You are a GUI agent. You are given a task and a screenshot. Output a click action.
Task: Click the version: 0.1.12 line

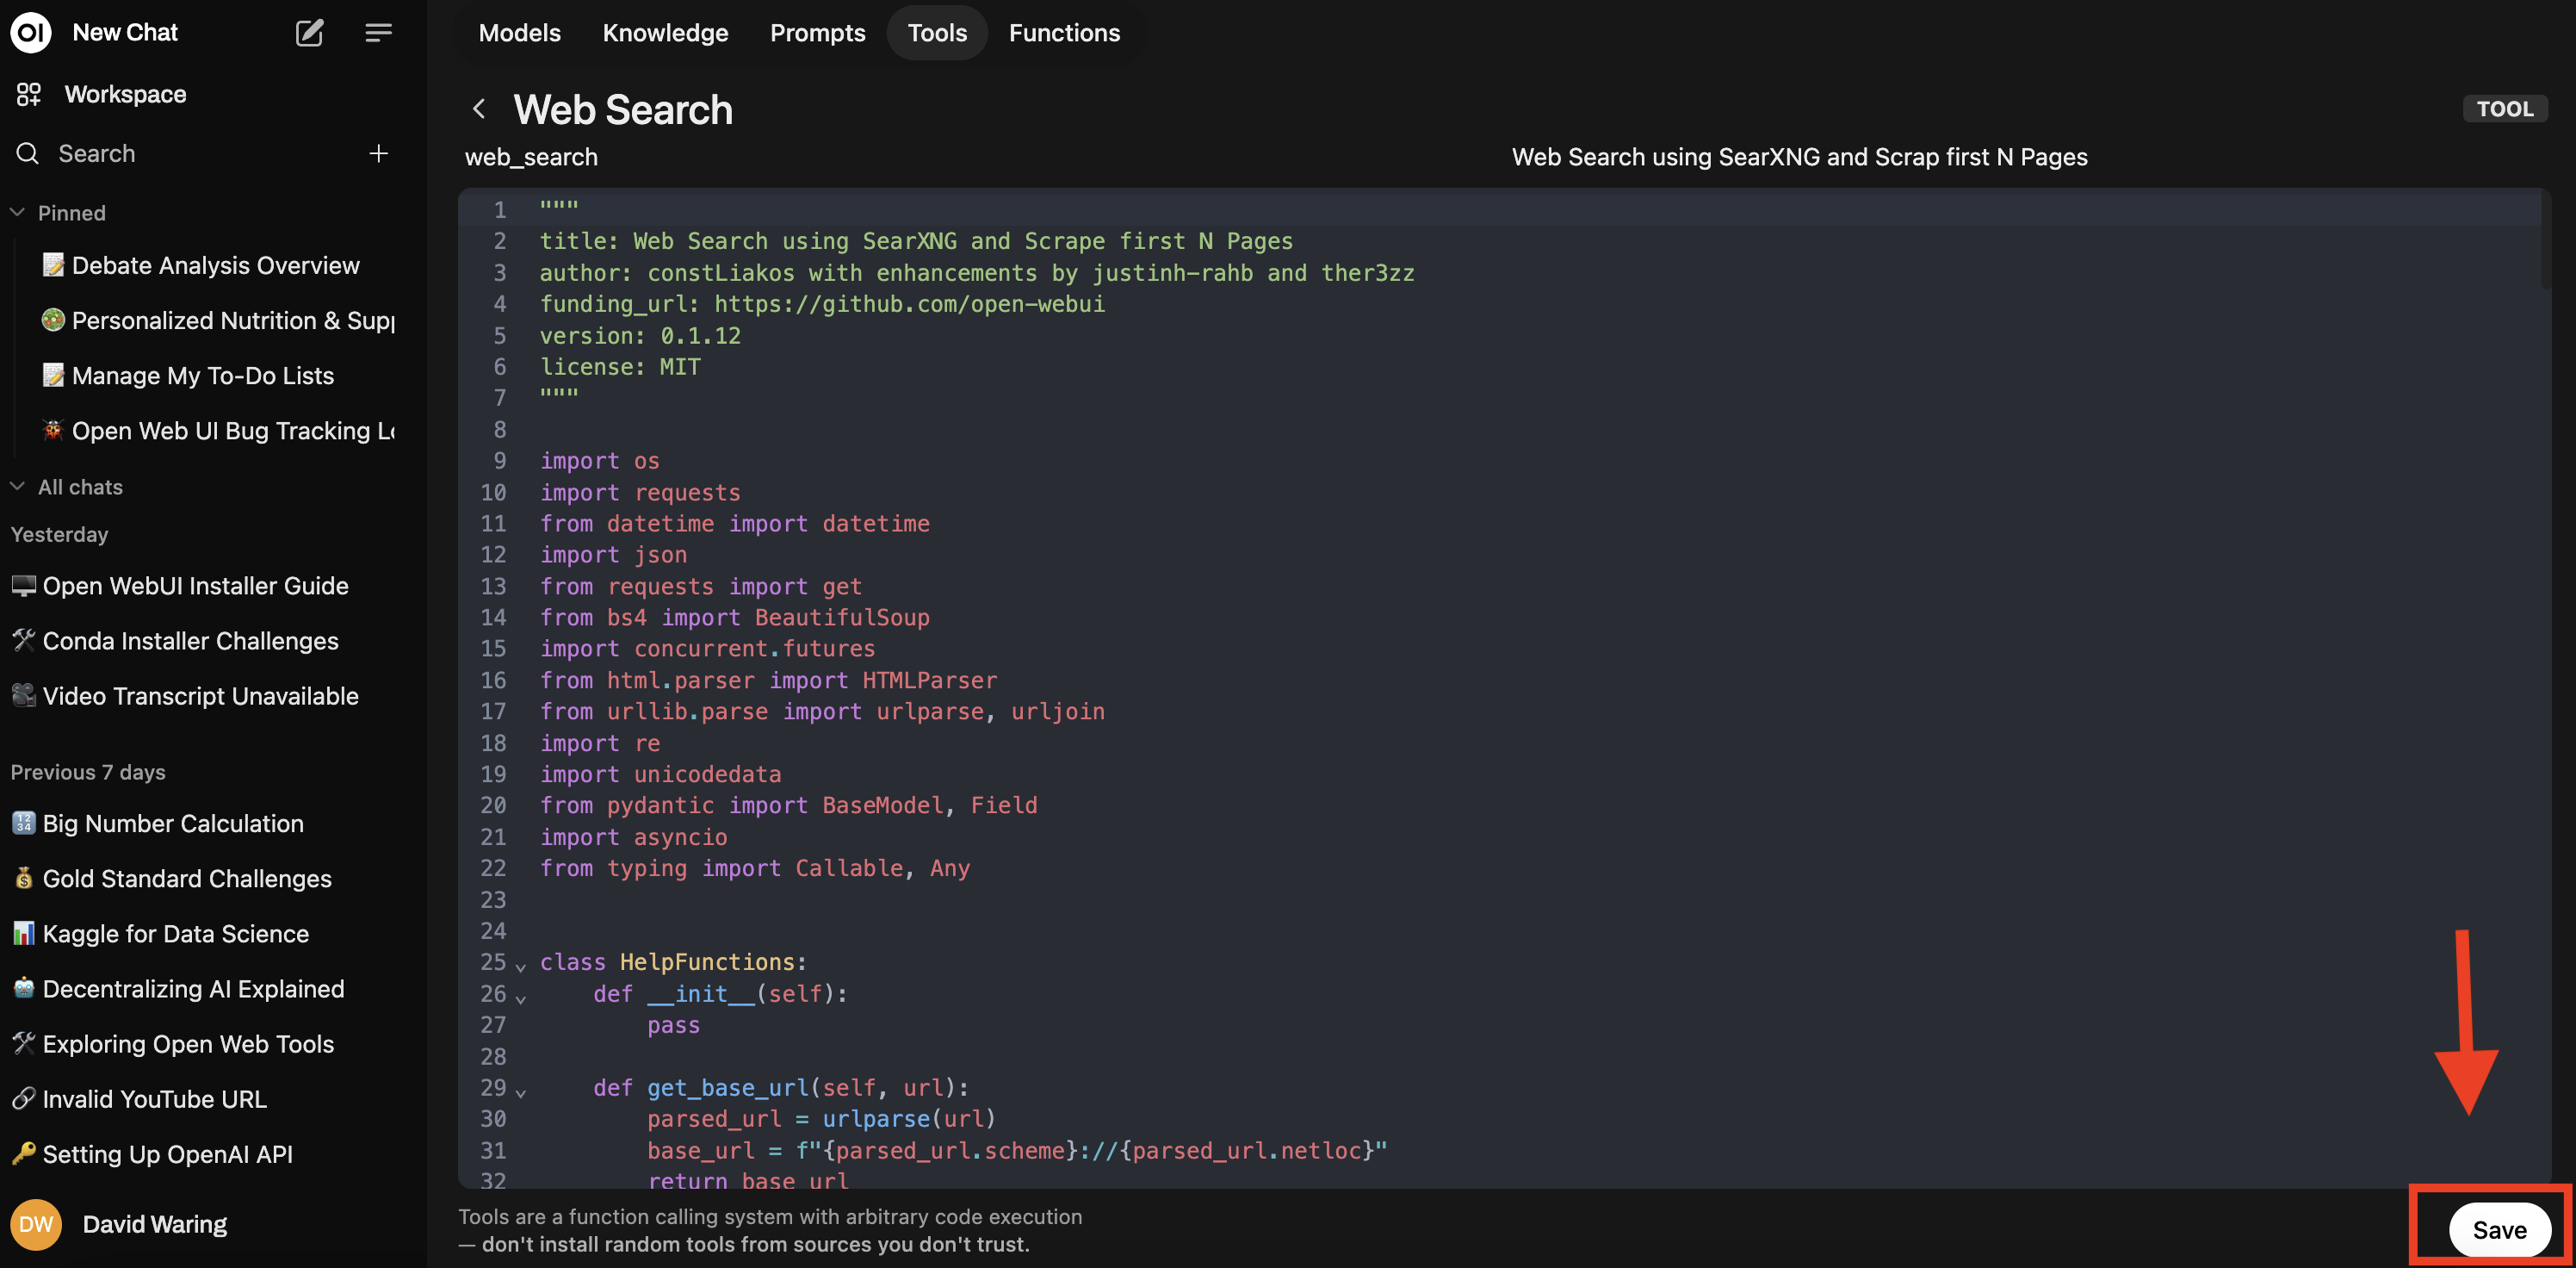pos(640,336)
